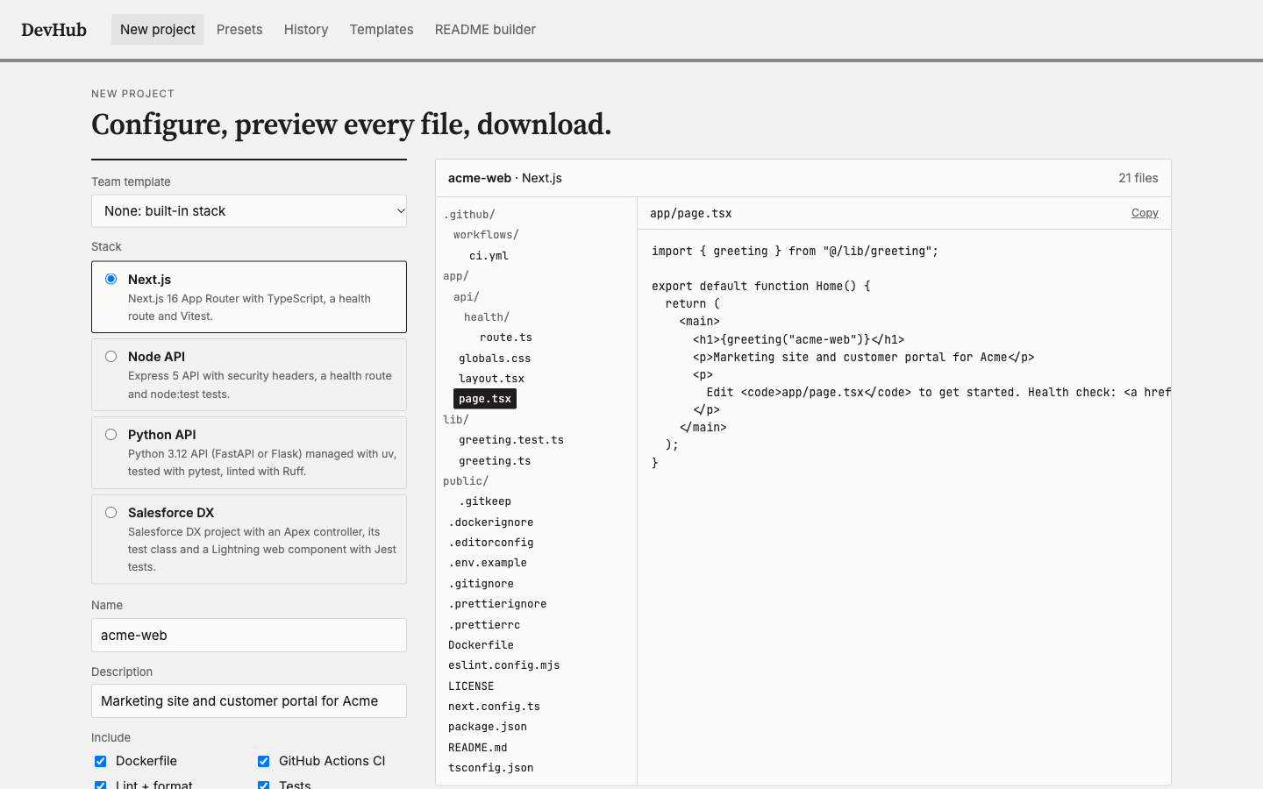Open the .editorconfig file
Viewport: 1263px width, 789px height.
click(491, 543)
